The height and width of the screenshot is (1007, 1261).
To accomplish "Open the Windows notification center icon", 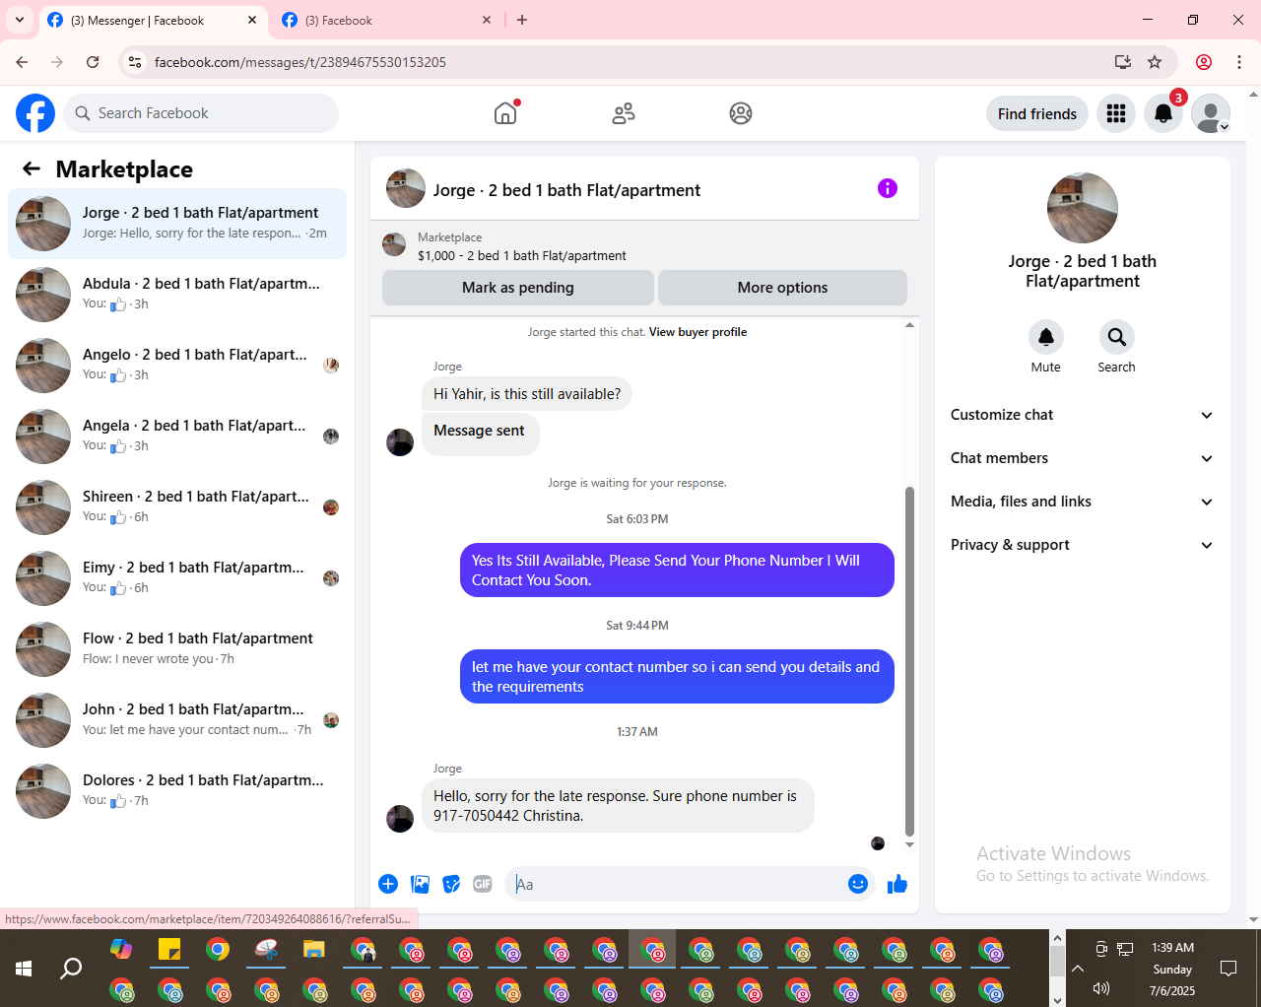I will point(1228,969).
